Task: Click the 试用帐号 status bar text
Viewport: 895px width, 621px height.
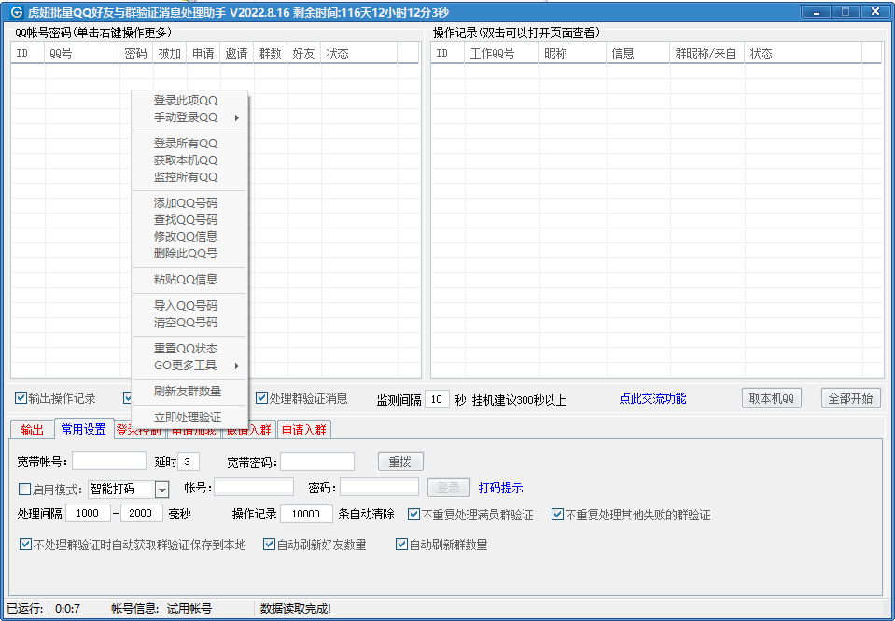Action: point(189,609)
